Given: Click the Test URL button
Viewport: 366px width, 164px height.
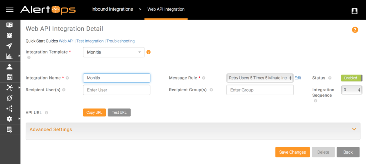Looking at the screenshot, I should pos(119,113).
